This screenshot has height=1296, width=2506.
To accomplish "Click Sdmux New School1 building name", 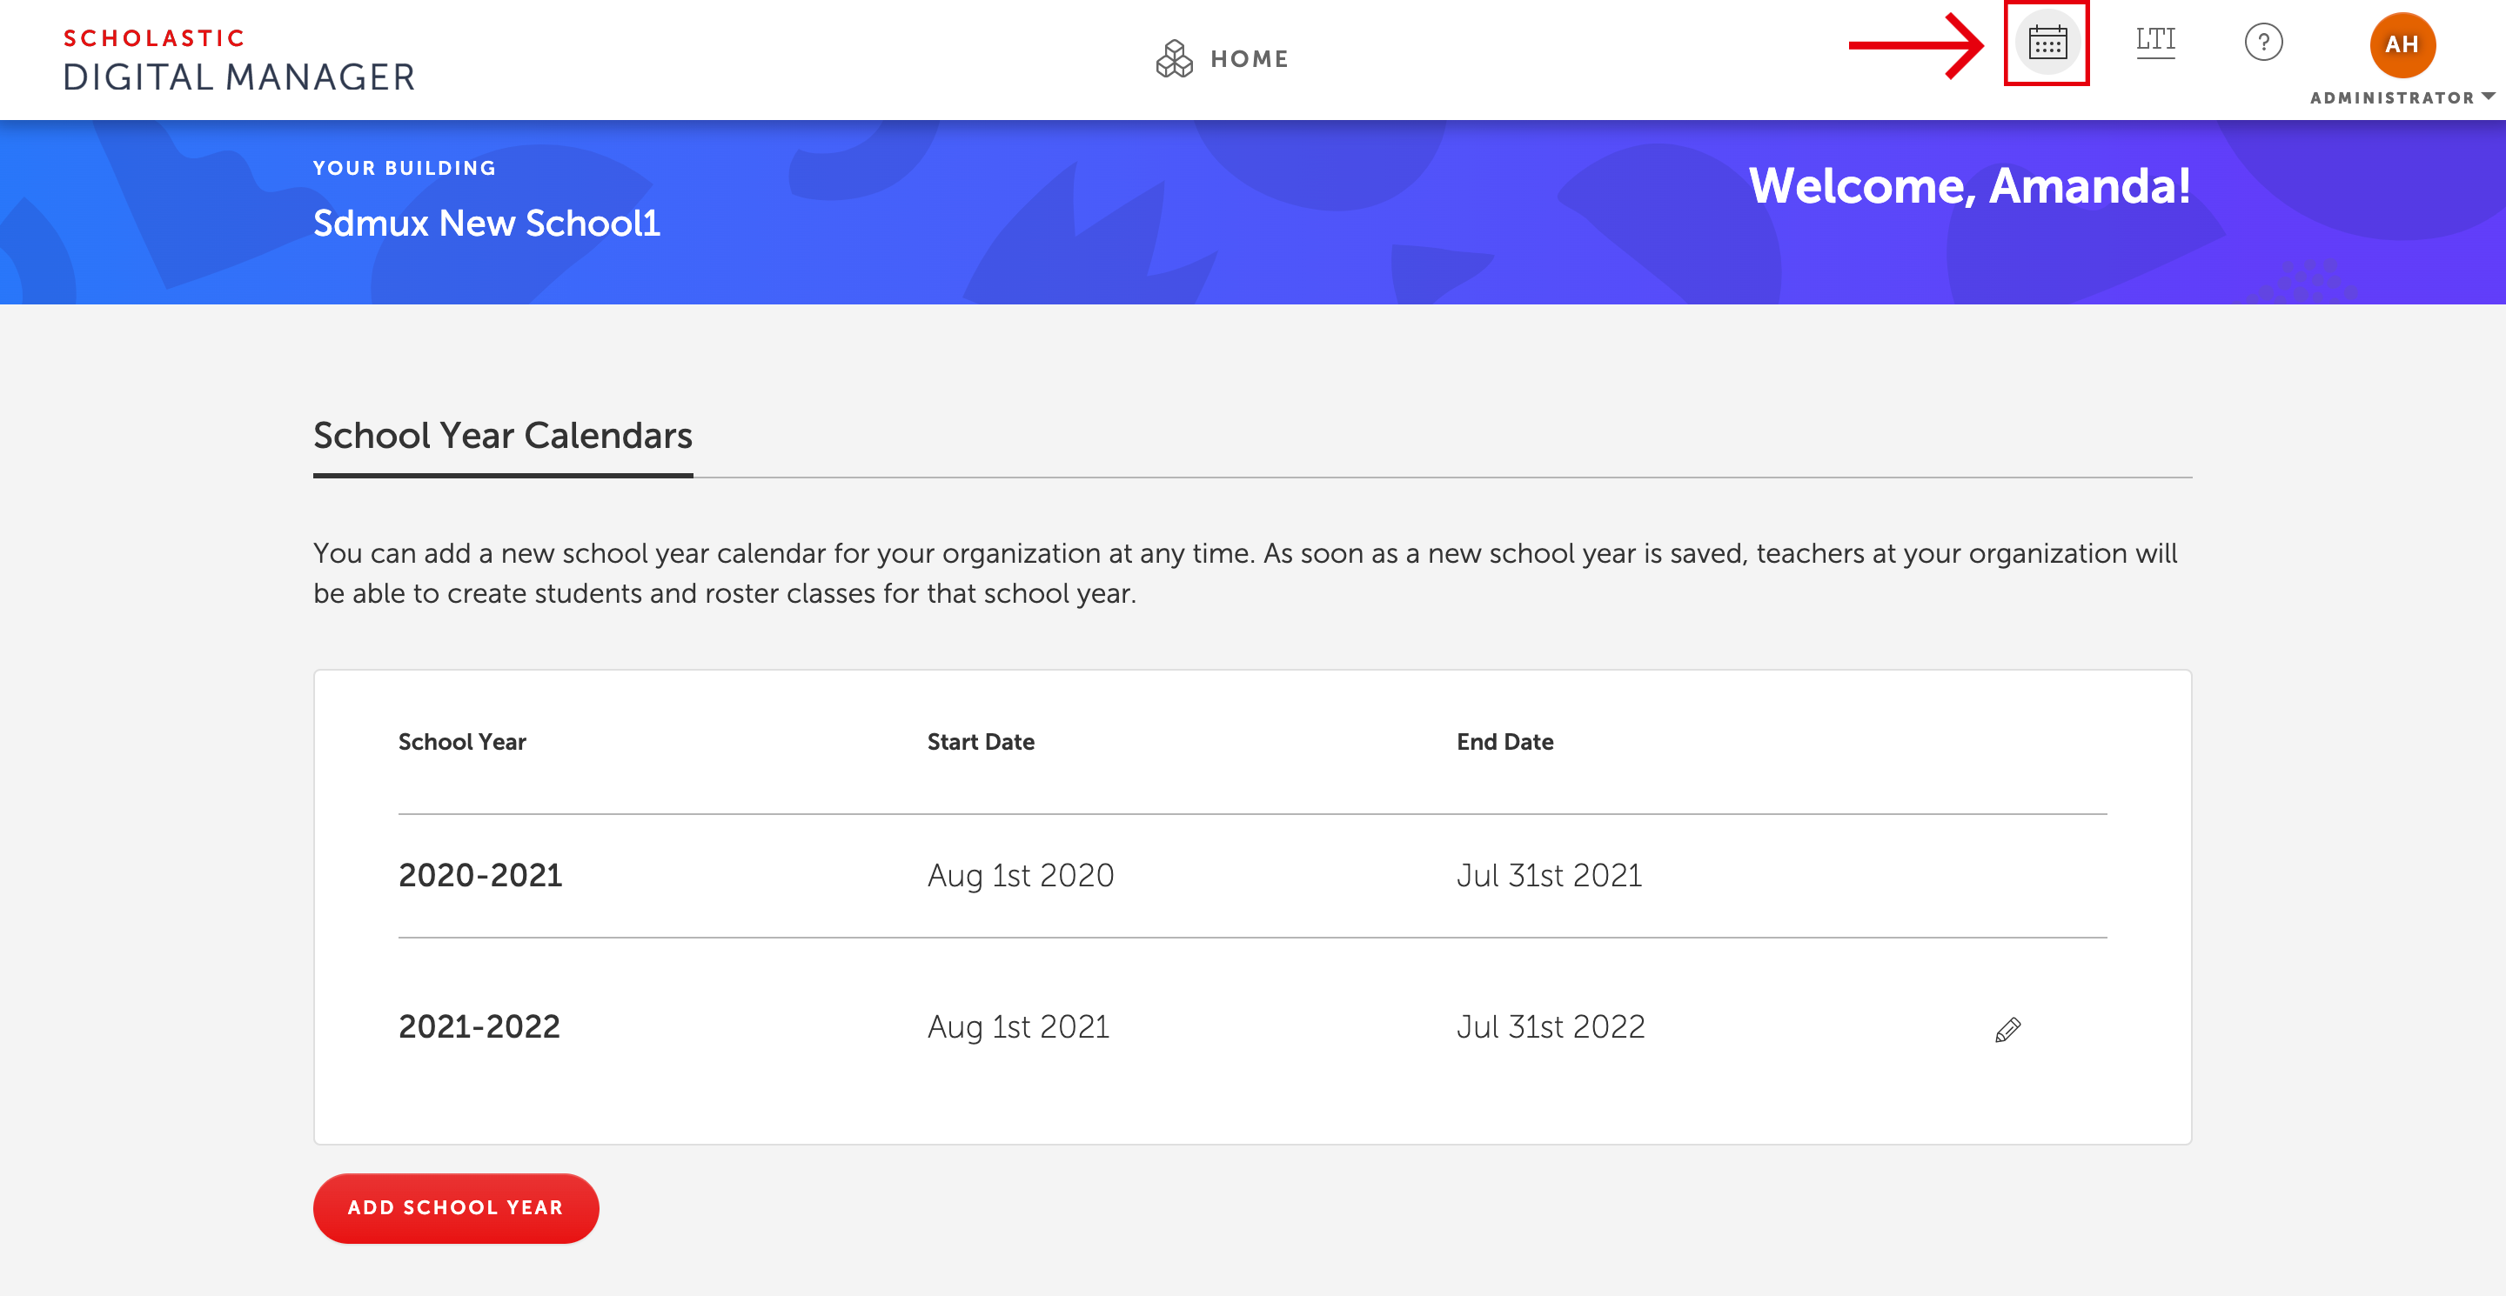I will [x=486, y=222].
